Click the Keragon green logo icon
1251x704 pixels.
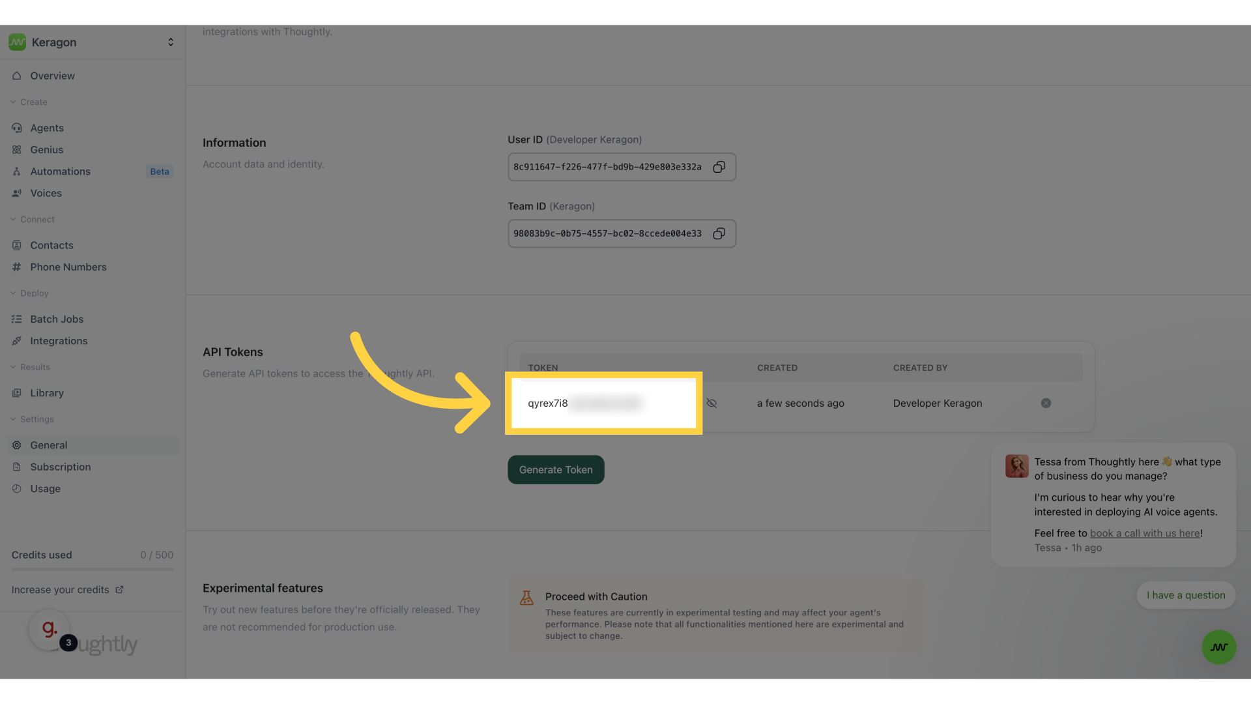(18, 42)
